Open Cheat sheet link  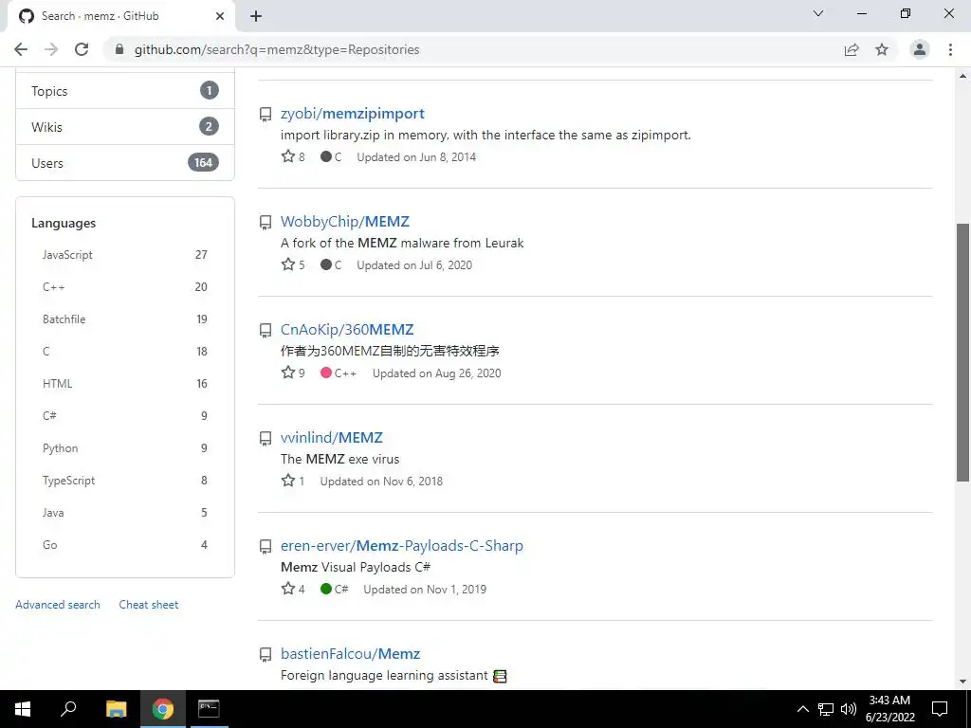point(149,604)
